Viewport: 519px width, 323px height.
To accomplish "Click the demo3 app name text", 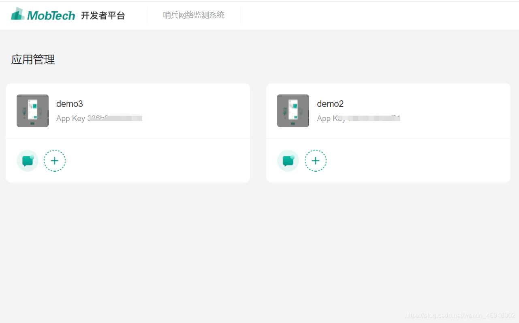I will (x=69, y=104).
